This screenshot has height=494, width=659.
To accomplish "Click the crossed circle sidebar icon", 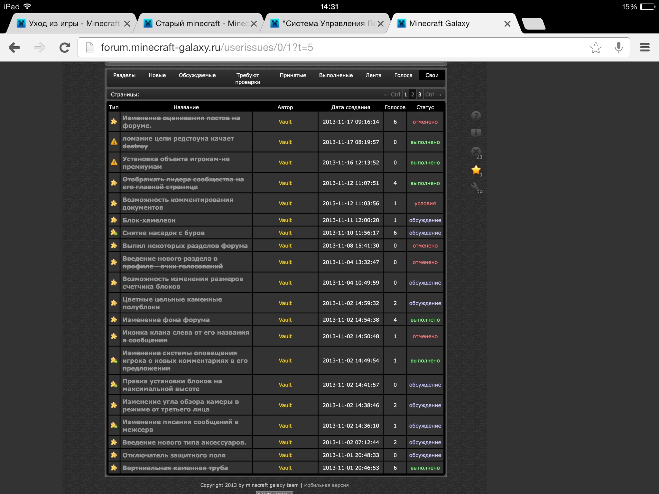I will coord(476,151).
